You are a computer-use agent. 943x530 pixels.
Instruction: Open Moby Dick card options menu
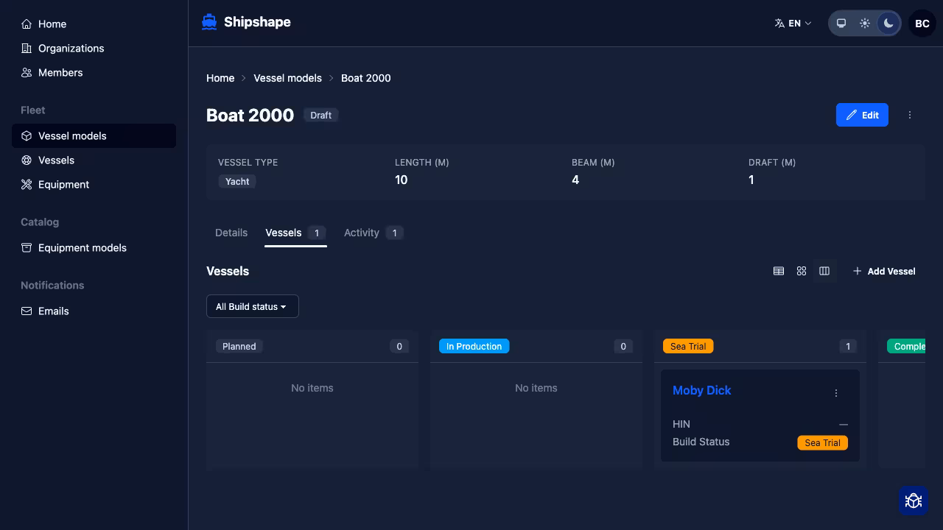(836, 393)
